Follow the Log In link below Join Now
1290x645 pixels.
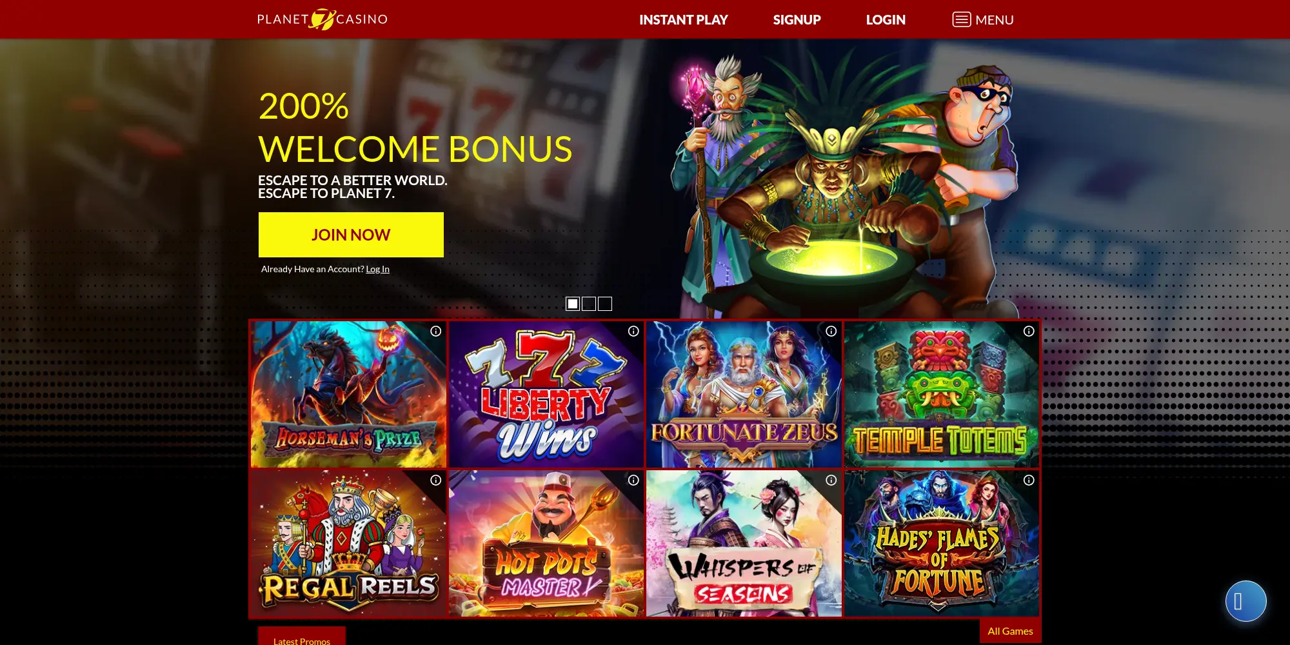tap(377, 269)
